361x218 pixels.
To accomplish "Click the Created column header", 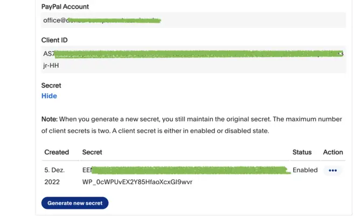I will 57,152.
